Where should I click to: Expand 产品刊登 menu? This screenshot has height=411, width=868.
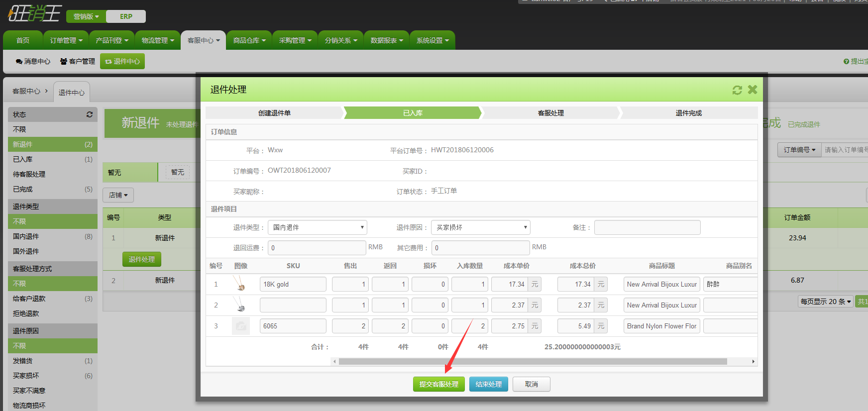[x=112, y=40]
